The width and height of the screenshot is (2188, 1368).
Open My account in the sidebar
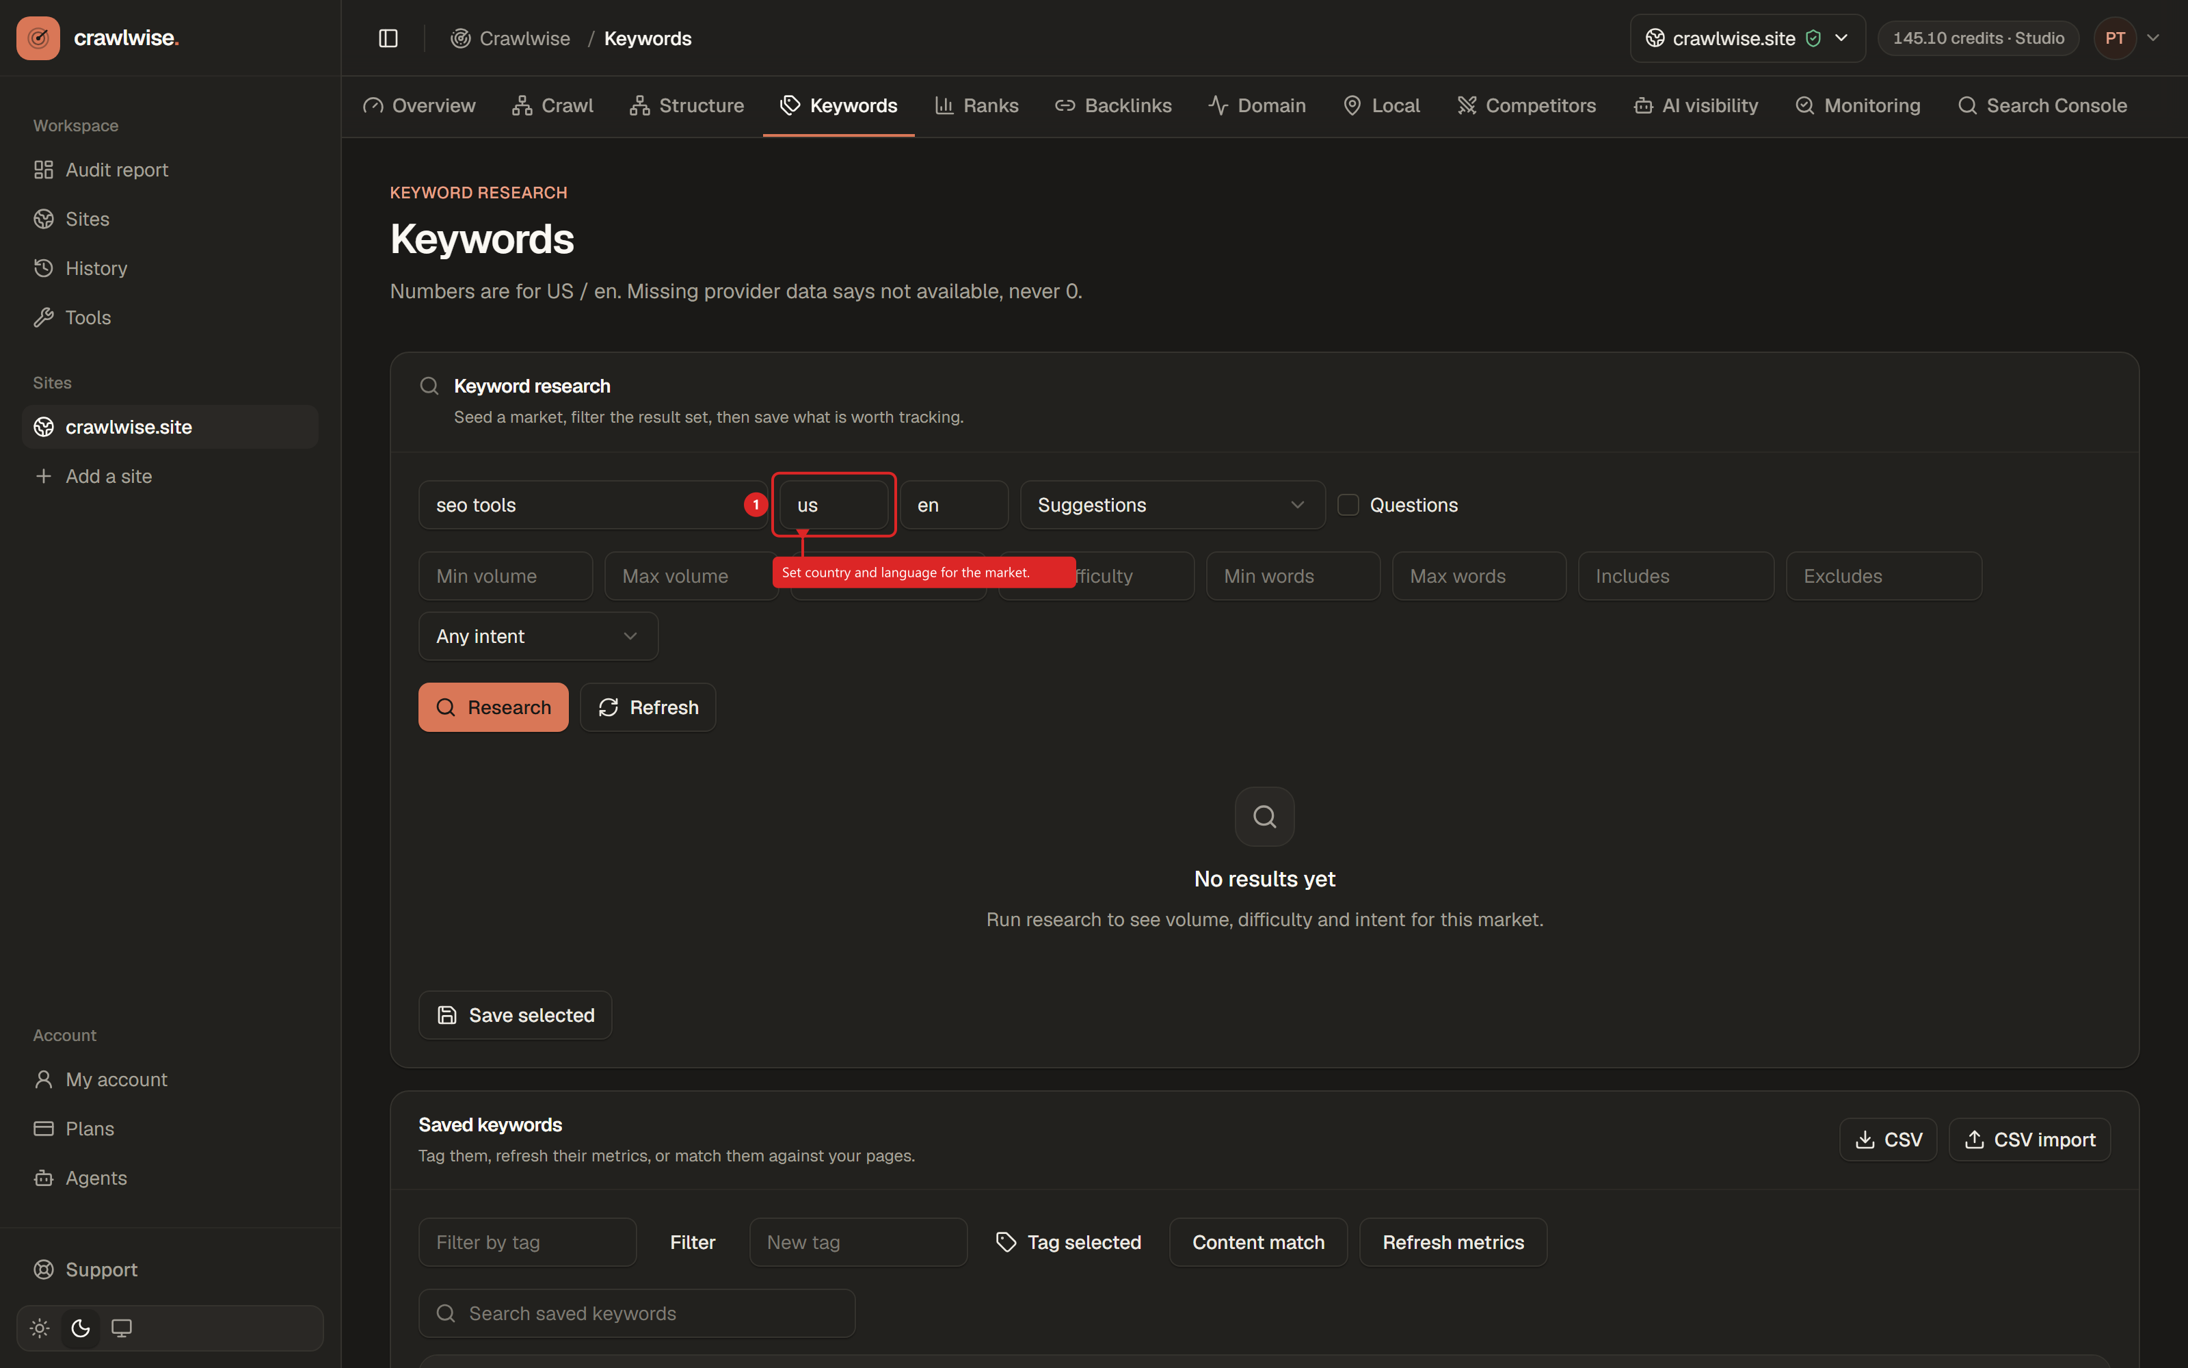coord(170,1079)
